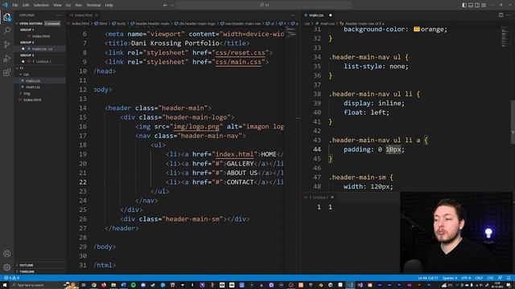Image resolution: width=515 pixels, height=289 pixels.
Task: Open the Manage gear menu
Action: pyautogui.click(x=7, y=267)
